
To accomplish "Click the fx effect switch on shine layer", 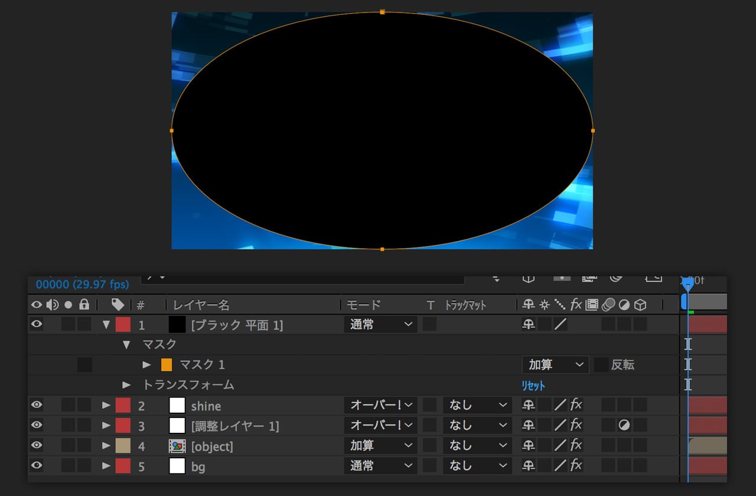I will (576, 405).
